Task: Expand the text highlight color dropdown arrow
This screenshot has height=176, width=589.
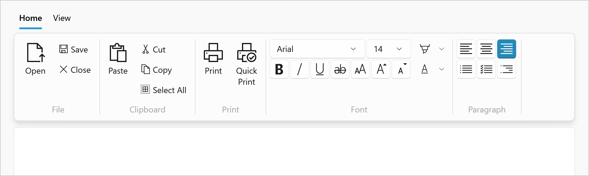Action: (x=442, y=49)
